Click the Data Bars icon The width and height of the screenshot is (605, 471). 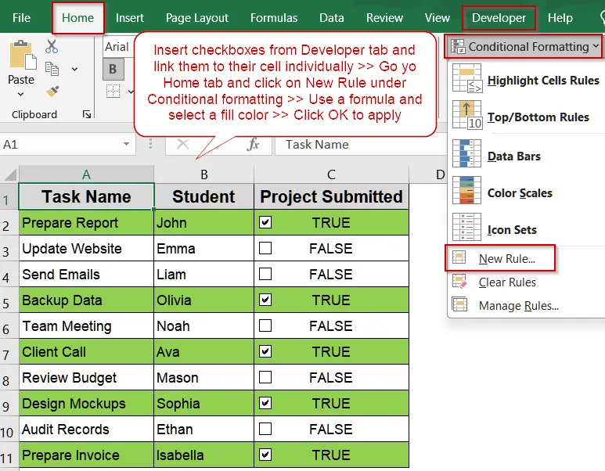click(467, 153)
